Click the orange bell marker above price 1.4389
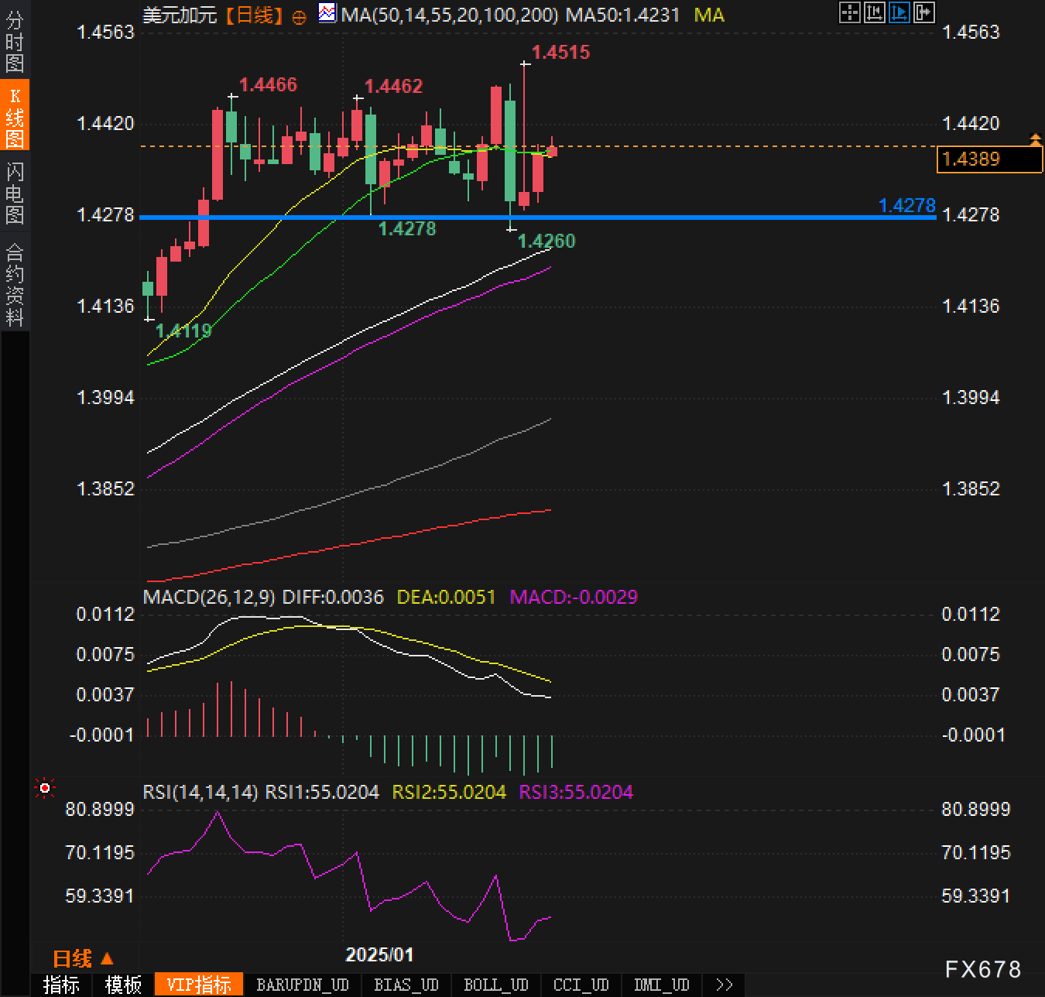The height and width of the screenshot is (997, 1045). 1035,139
